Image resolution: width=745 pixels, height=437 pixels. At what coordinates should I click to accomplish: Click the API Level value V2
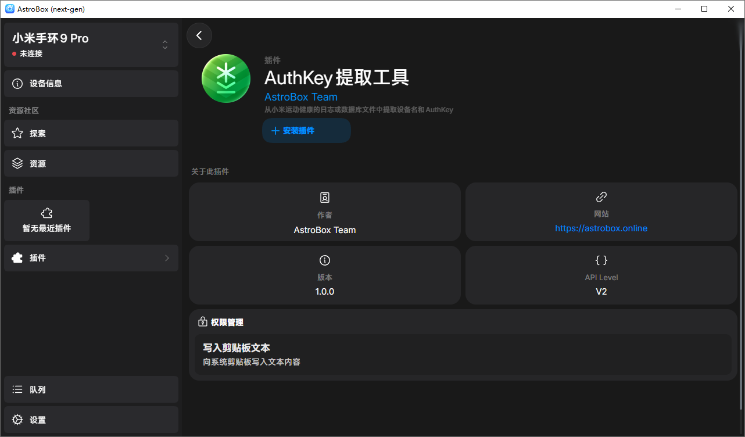tap(601, 292)
